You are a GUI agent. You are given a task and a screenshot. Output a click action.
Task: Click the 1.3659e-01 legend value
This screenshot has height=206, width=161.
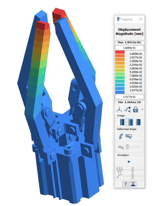tap(136, 61)
